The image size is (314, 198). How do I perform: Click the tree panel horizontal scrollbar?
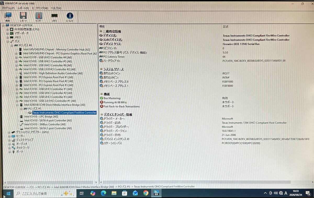[50, 183]
